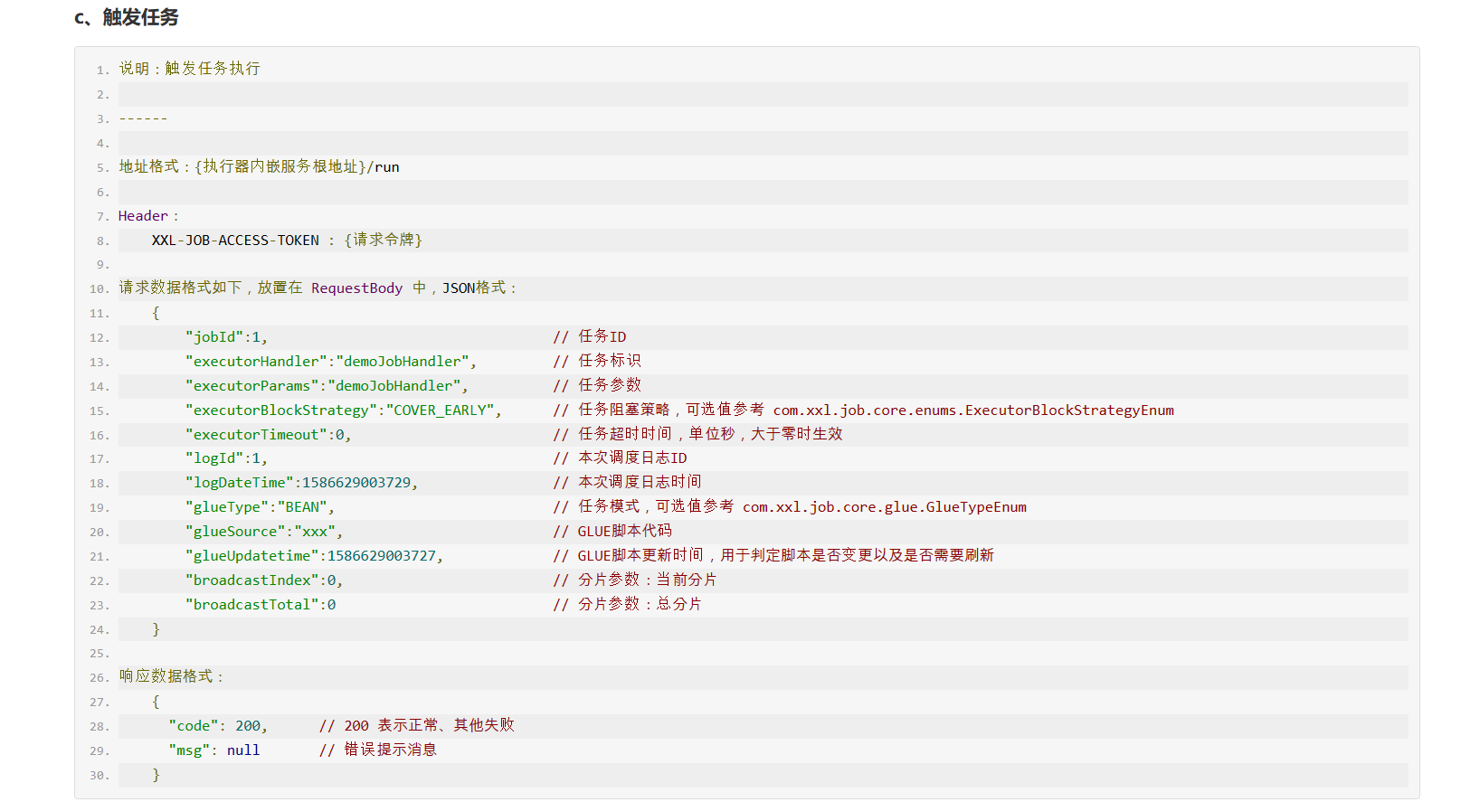The image size is (1470, 802).
Task: Click the "logDateTime":1586629003729 entry
Action: (x=302, y=483)
